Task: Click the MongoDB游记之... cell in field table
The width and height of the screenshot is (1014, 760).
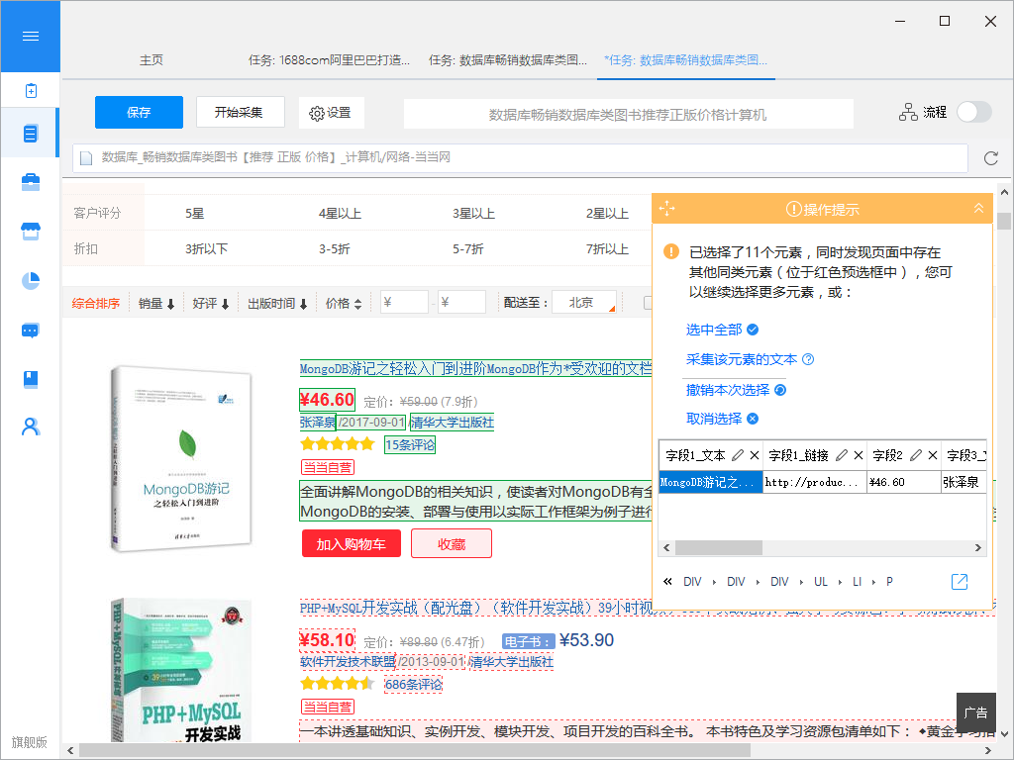Action: 711,482
